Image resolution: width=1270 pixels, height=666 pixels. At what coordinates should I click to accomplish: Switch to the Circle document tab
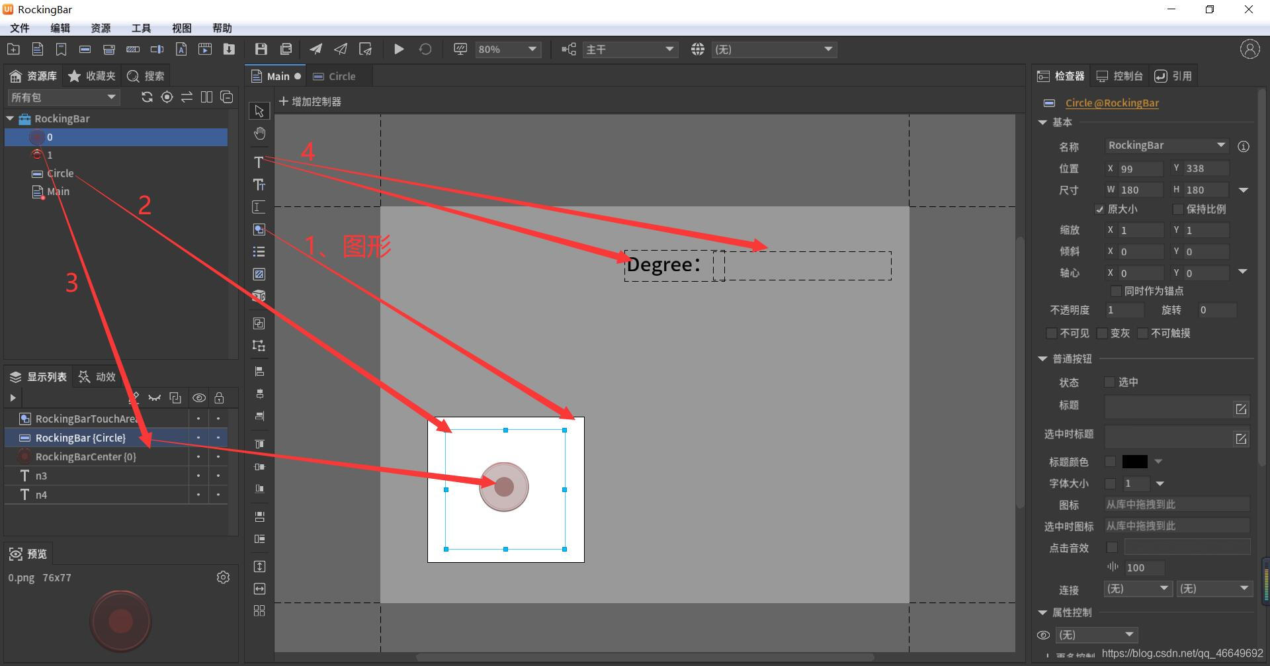coord(335,76)
